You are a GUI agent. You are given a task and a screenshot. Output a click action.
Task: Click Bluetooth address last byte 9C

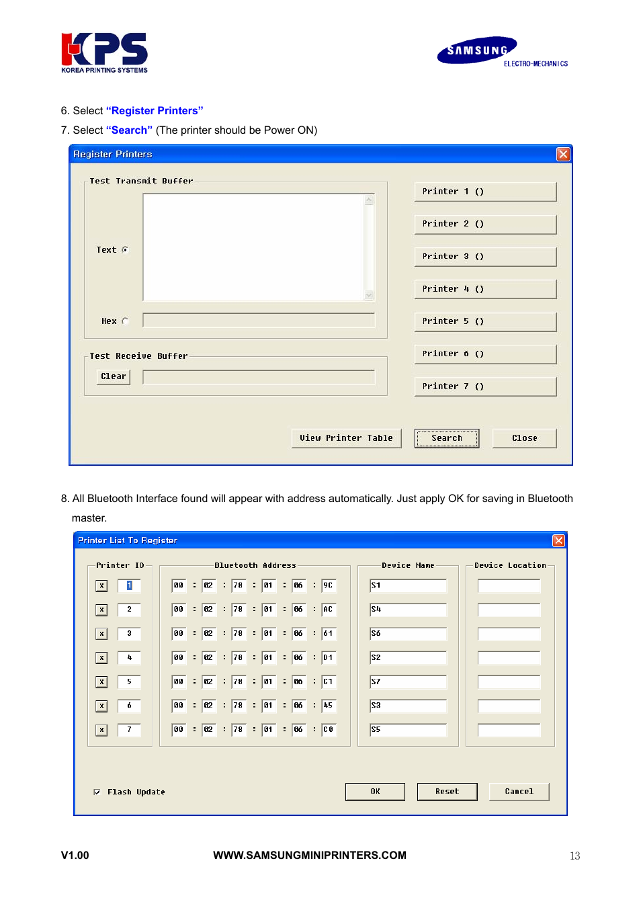click(x=329, y=585)
